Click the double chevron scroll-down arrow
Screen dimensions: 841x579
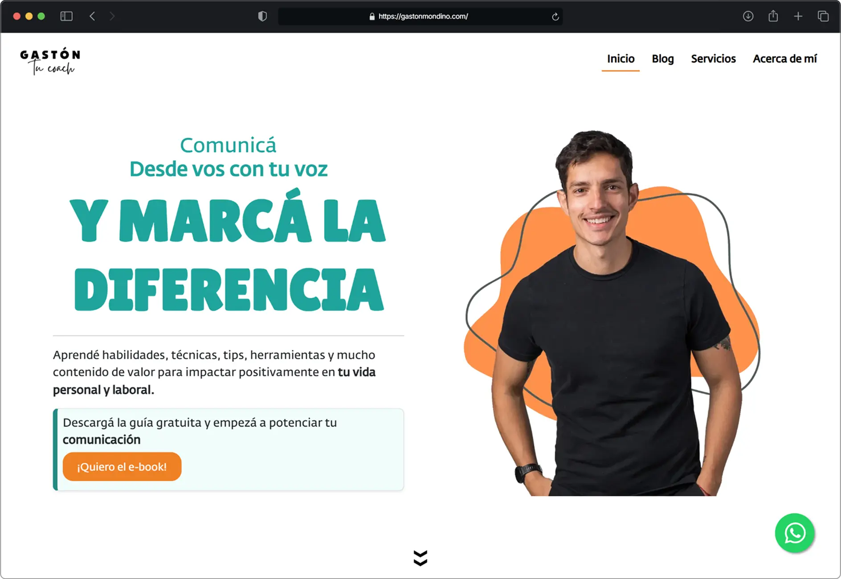tap(420, 558)
